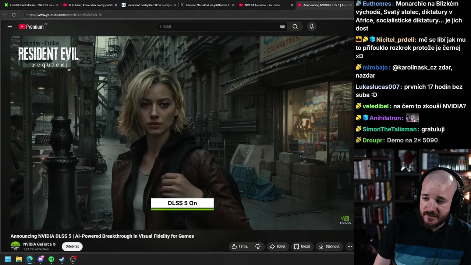
Task: Save video with Uložit button
Action: (x=302, y=247)
